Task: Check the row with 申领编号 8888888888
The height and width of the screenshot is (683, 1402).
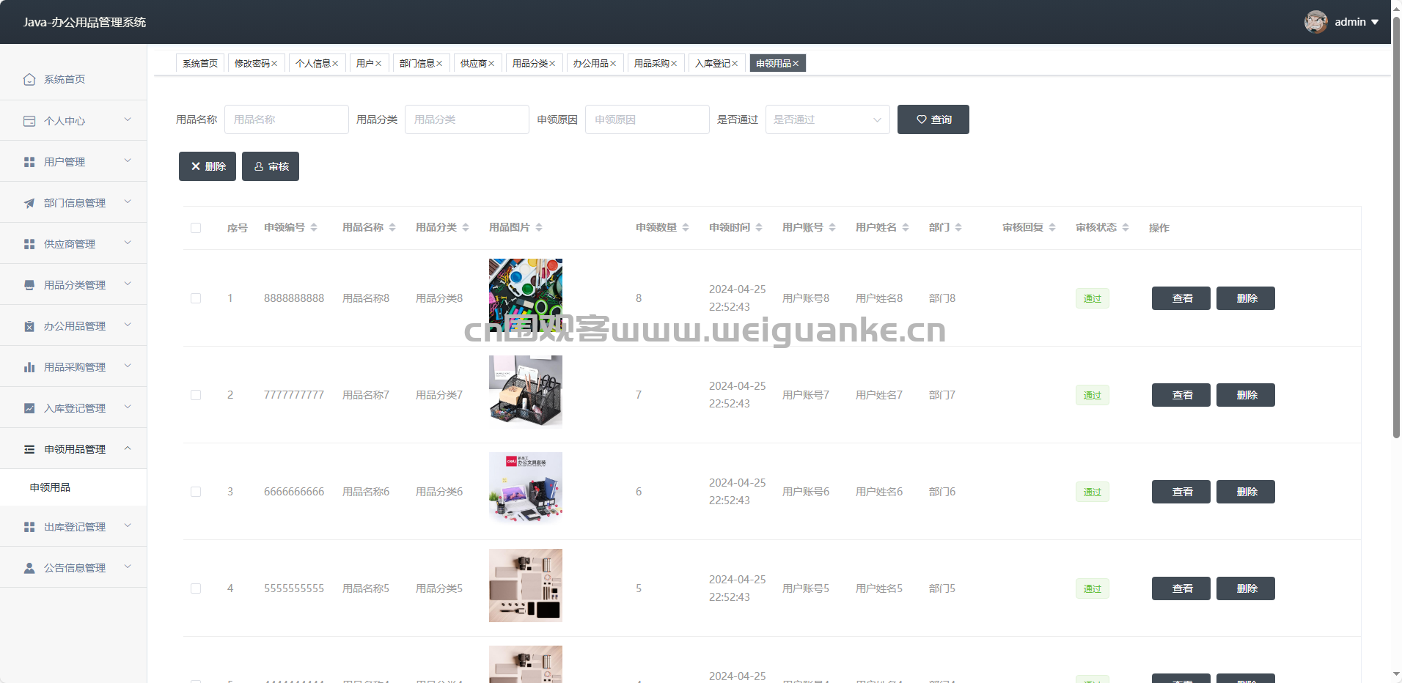Action: [x=196, y=298]
